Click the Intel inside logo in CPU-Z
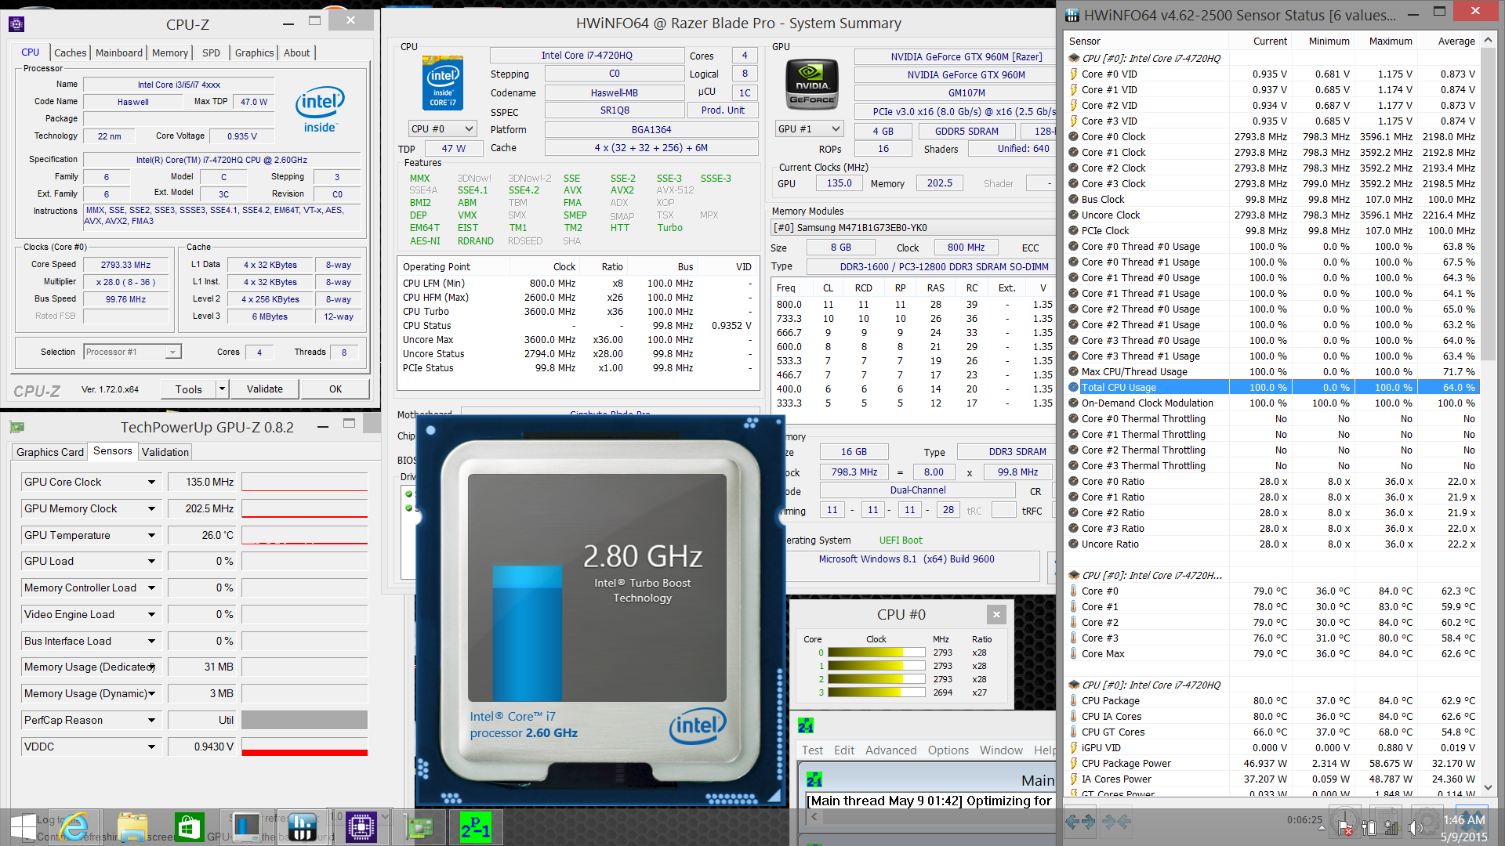1505x846 pixels. point(320,110)
